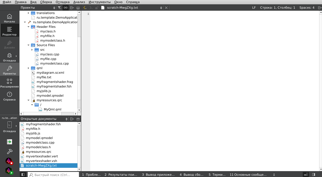Open the Справка help mode in sidebar
Screen dimensions: 322x177
[x=9, y=96]
